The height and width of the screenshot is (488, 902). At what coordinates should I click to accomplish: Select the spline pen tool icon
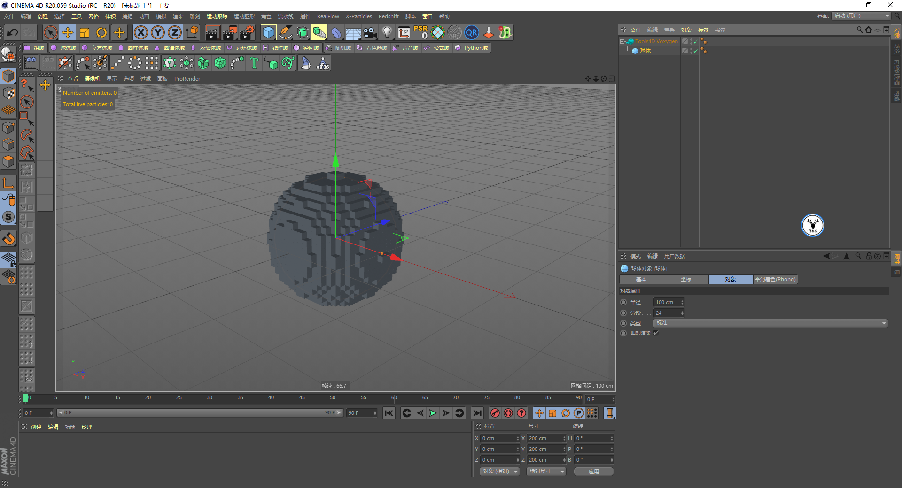(x=285, y=32)
